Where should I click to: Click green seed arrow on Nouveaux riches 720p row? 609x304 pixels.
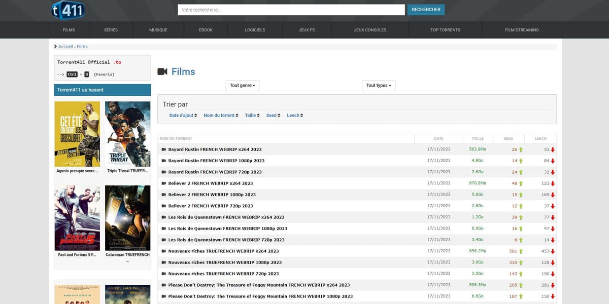[x=521, y=274]
